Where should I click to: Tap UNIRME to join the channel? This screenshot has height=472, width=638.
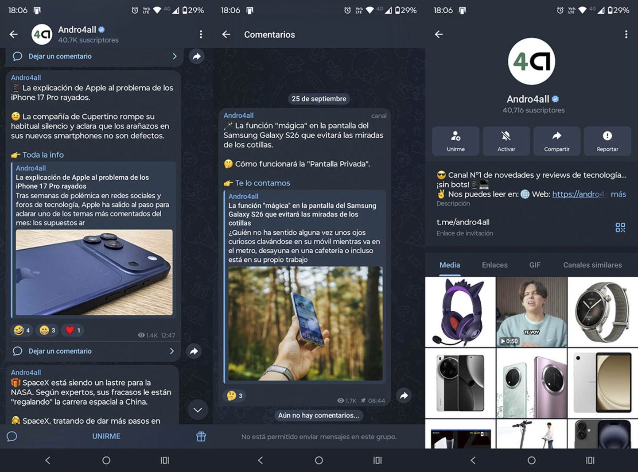point(106,436)
